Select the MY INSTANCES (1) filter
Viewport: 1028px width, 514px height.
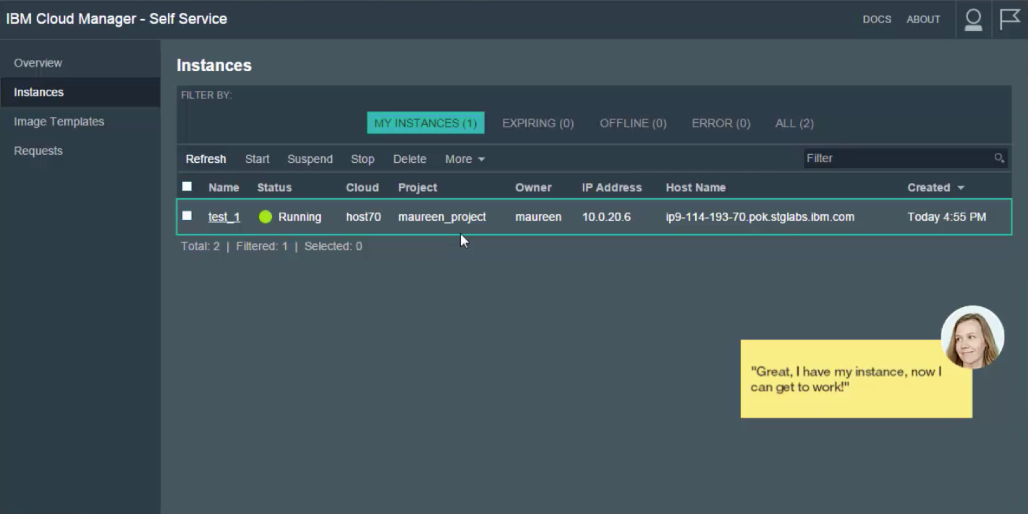[x=425, y=123]
